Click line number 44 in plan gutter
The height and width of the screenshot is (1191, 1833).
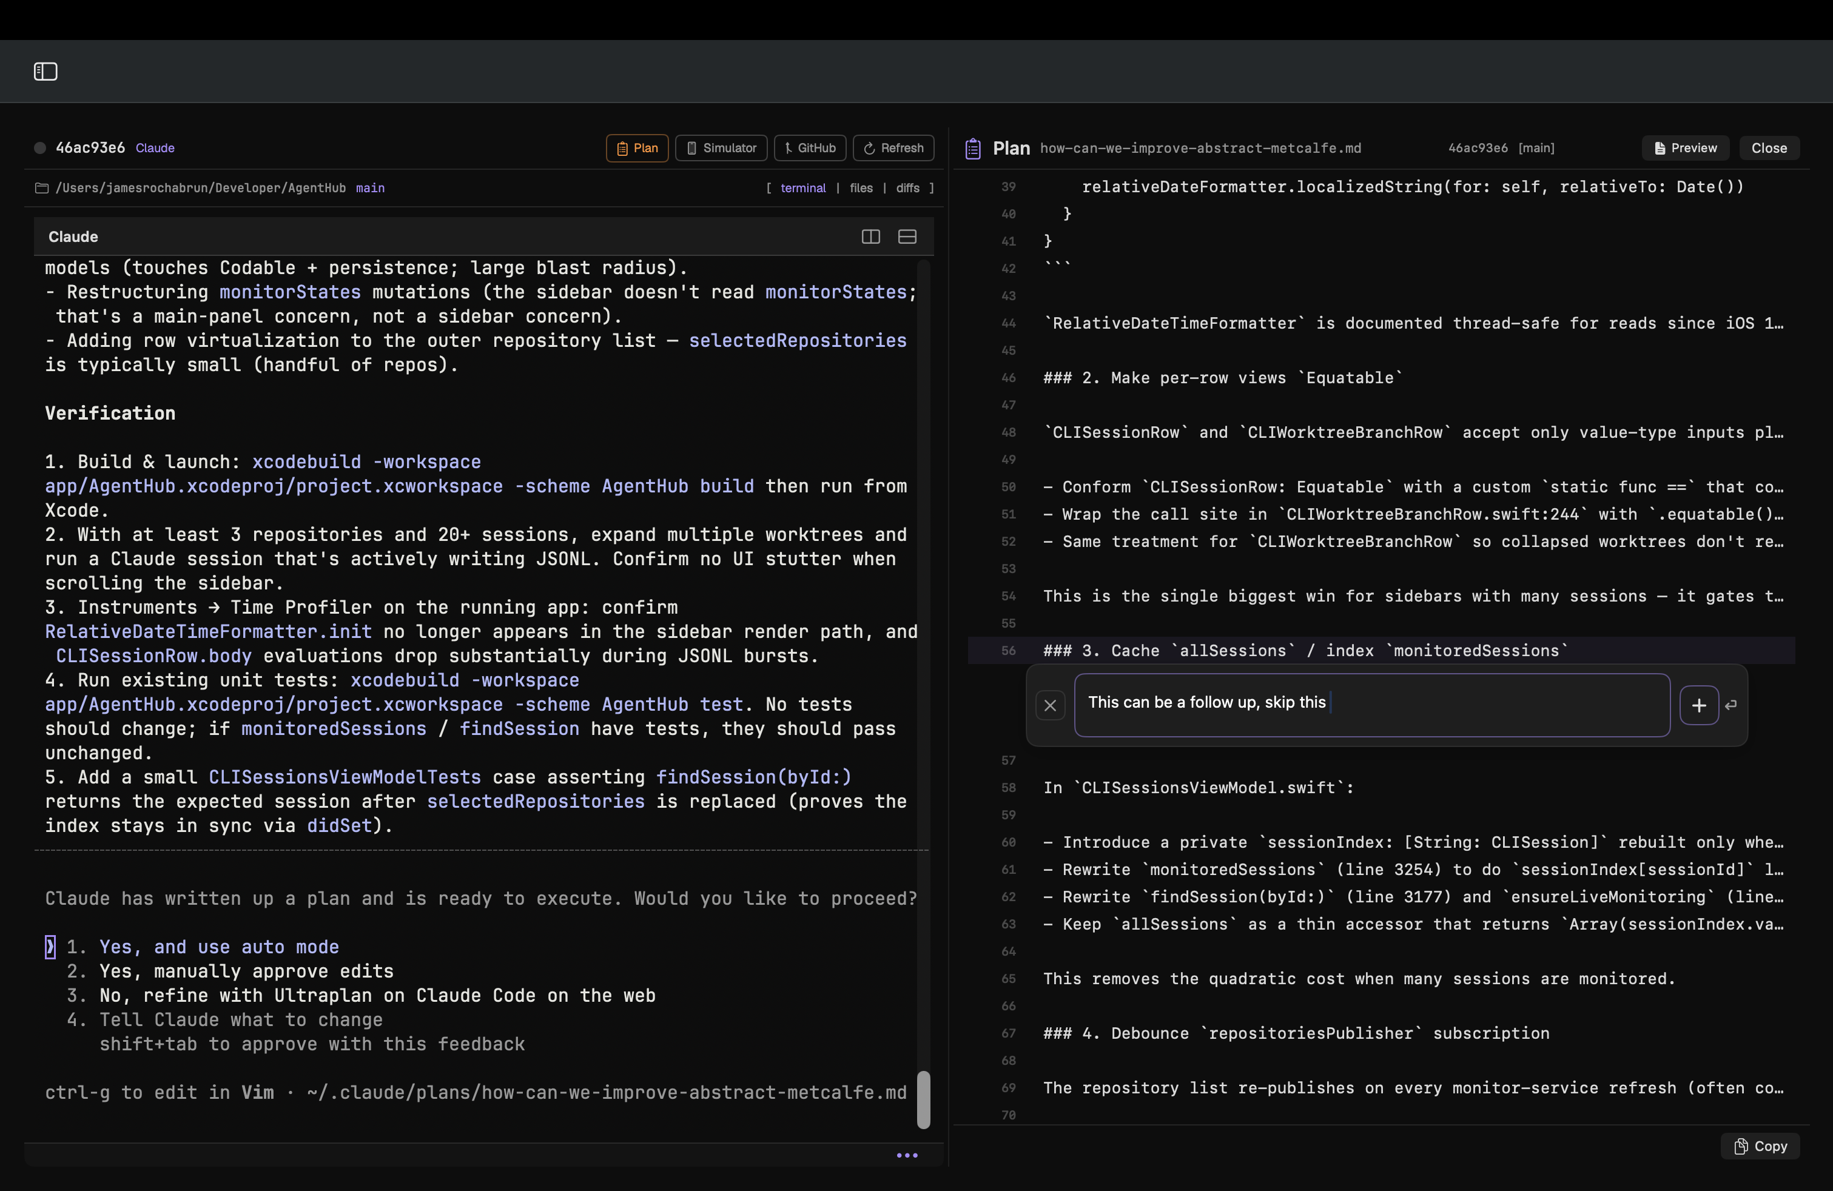tap(1008, 323)
